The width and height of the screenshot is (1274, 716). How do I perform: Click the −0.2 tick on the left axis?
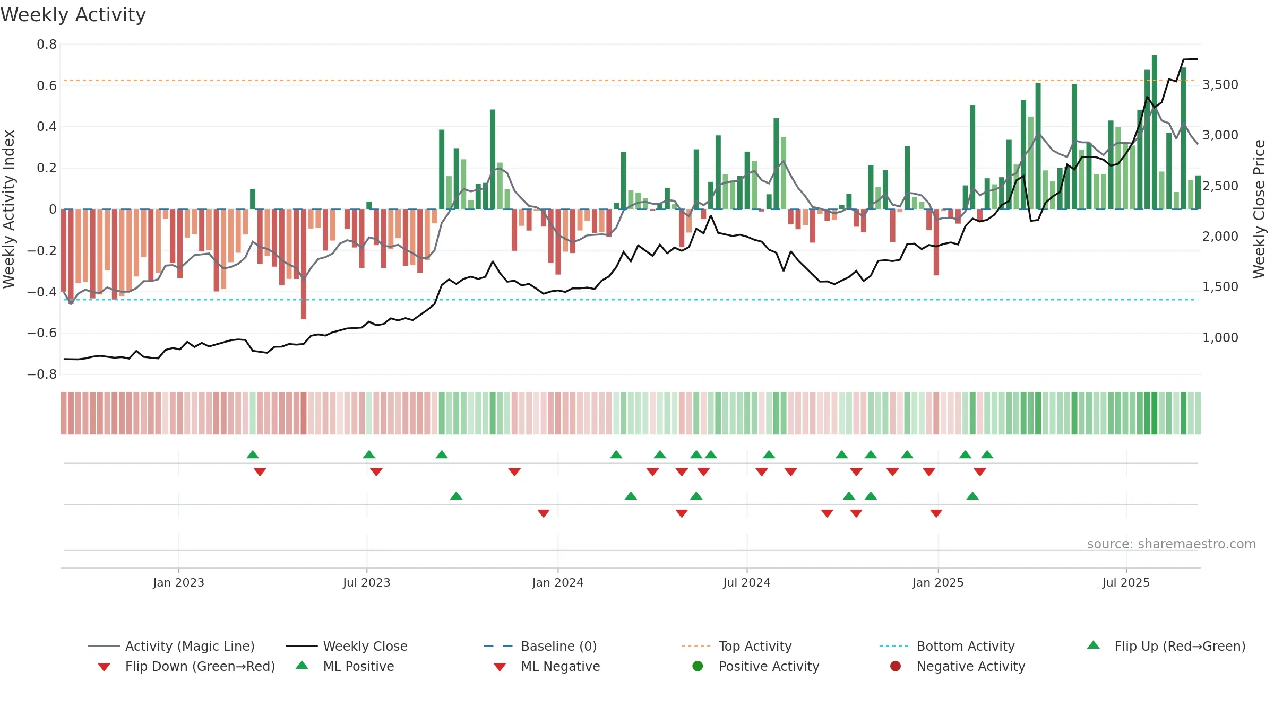[42, 250]
